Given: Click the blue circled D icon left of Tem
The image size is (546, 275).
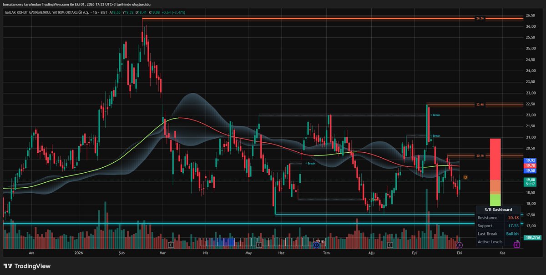Looking at the screenshot, I should tap(316, 245).
